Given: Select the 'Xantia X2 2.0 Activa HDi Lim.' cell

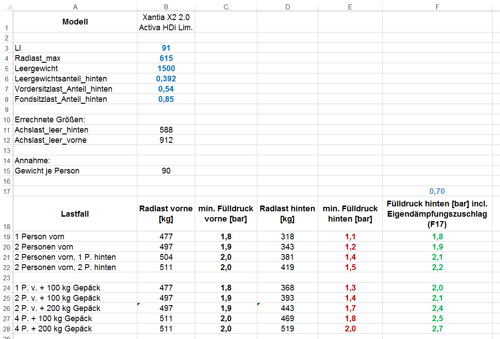Looking at the screenshot, I should pos(166,22).
